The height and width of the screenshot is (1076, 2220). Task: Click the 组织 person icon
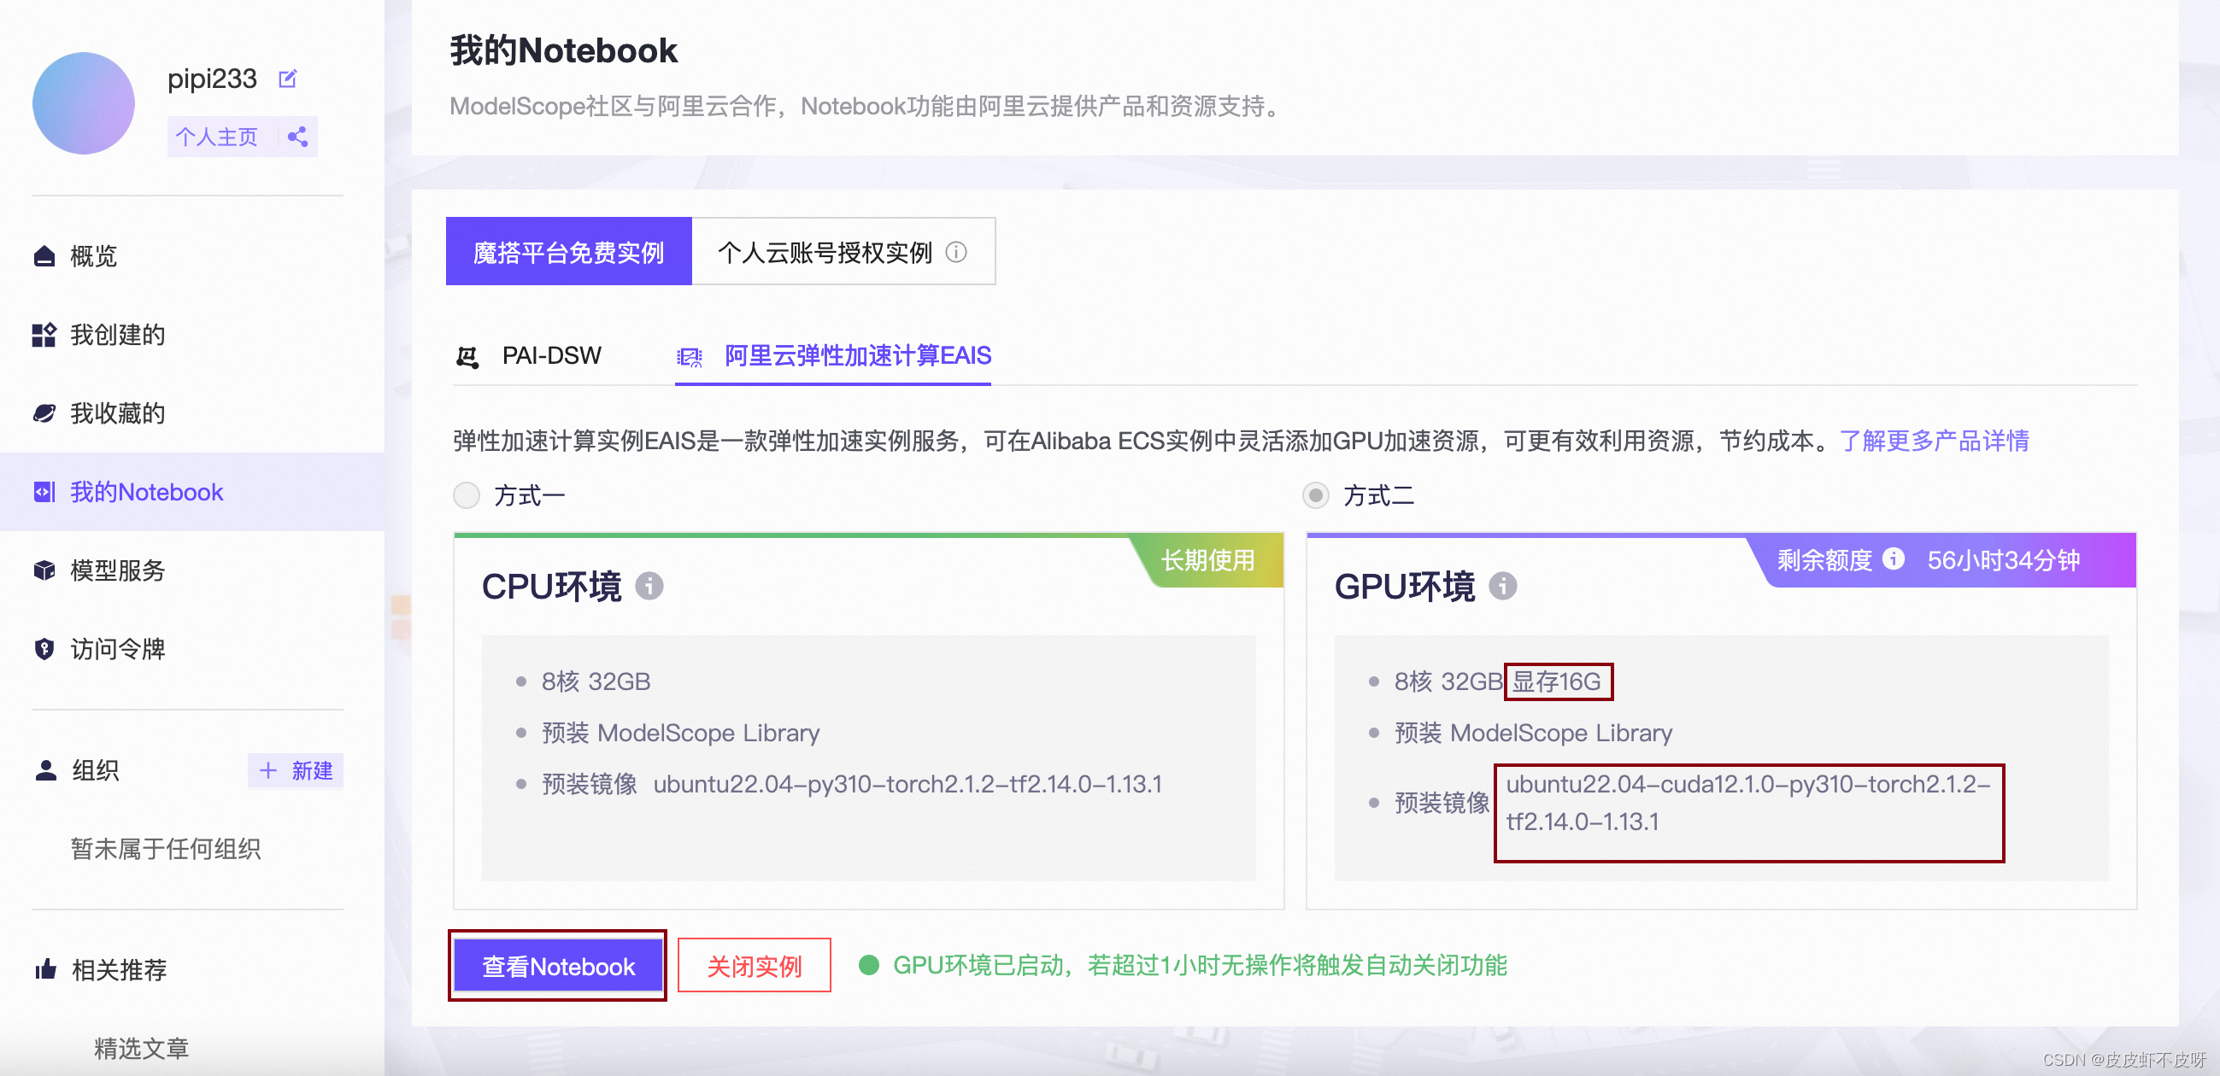click(x=45, y=770)
